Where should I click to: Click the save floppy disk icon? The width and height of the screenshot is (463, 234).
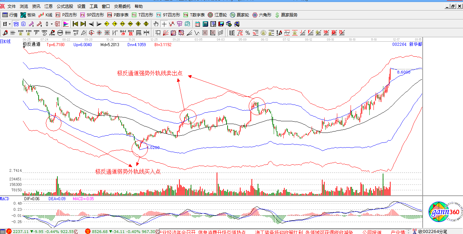click(221, 24)
